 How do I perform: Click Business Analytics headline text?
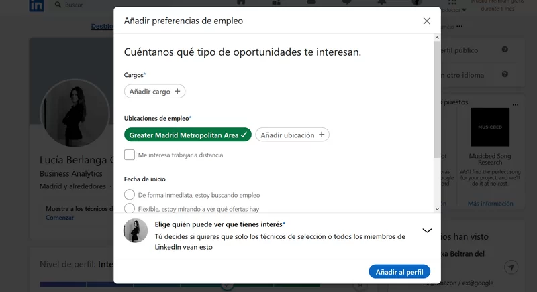[71, 174]
